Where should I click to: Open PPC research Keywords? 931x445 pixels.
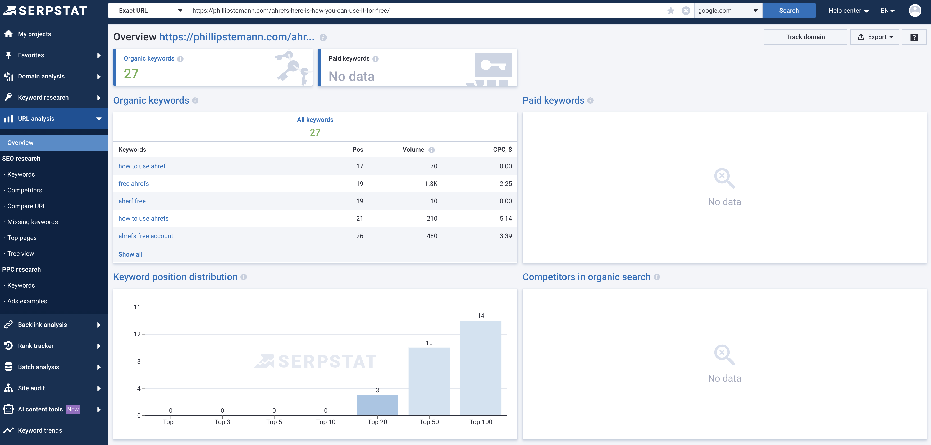21,285
